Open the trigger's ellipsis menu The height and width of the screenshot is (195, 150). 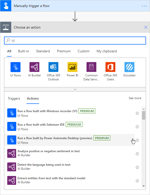click(144, 6)
